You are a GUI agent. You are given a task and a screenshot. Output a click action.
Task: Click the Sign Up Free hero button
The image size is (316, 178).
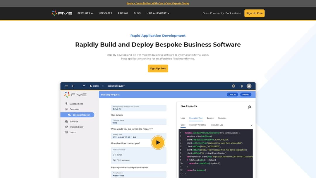(x=158, y=69)
